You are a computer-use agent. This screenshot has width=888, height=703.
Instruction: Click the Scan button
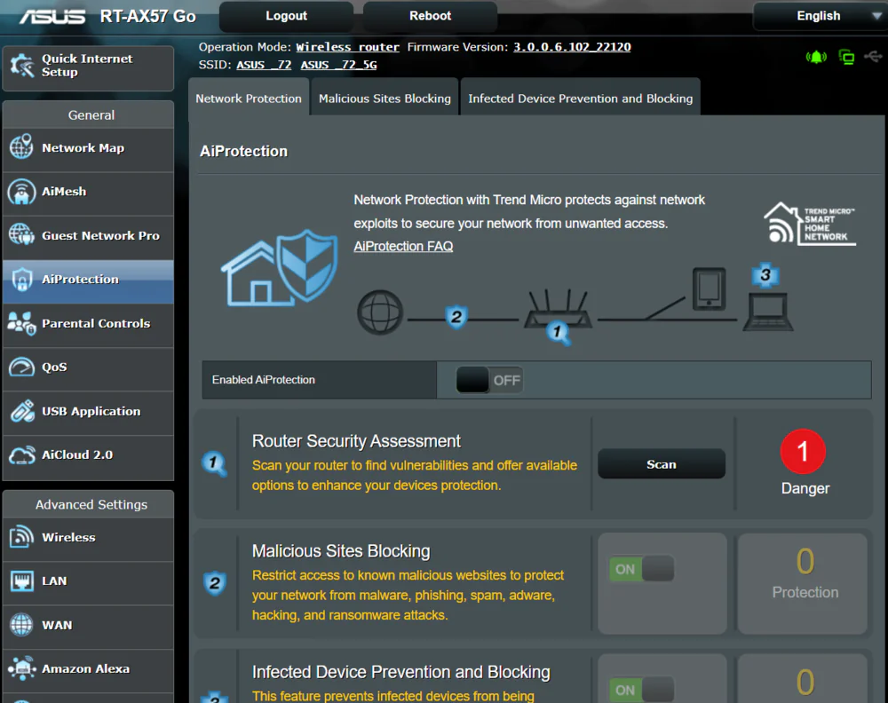pyautogui.click(x=662, y=464)
